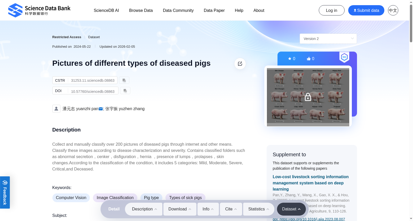The height and width of the screenshot is (221, 413).
Task: Expand the Cite section button
Action: coord(231,209)
